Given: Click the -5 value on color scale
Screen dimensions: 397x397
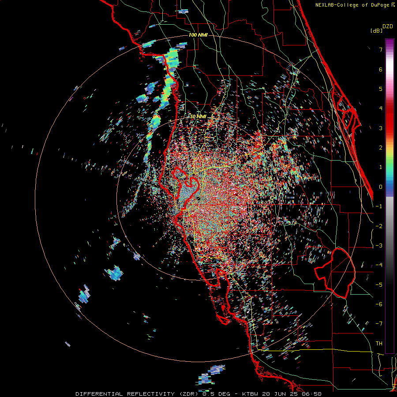Looking at the screenshot, I should pos(379,285).
